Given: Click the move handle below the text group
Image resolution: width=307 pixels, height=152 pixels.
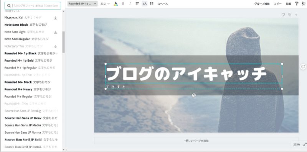Looking at the screenshot, I should pos(194,95).
